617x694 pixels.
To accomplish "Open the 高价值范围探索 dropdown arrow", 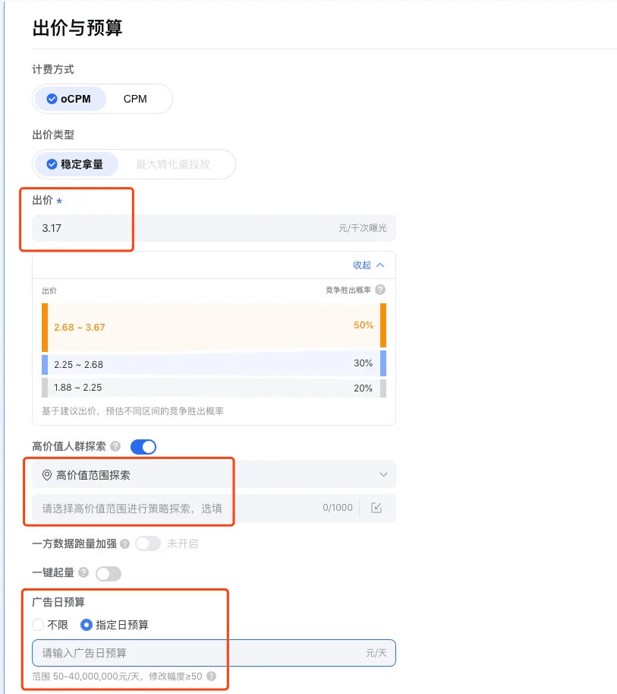I will (382, 474).
